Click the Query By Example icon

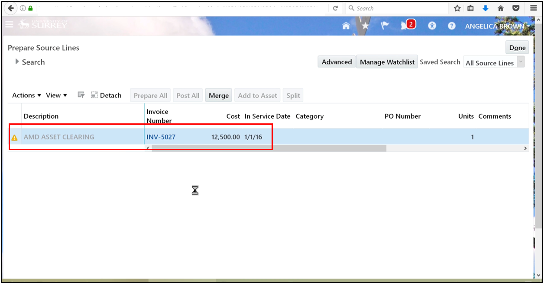coord(81,95)
